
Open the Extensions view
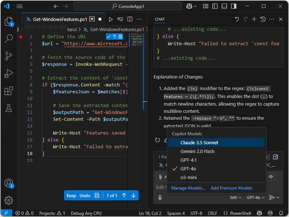[x=9, y=91]
